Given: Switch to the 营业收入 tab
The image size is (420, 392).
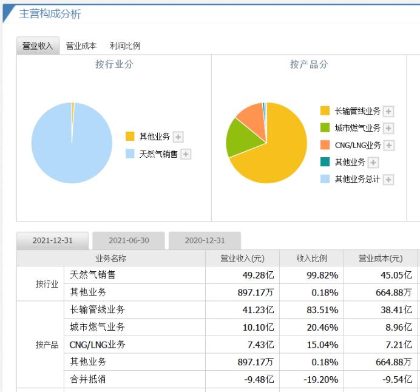Looking at the screenshot, I should point(38,46).
